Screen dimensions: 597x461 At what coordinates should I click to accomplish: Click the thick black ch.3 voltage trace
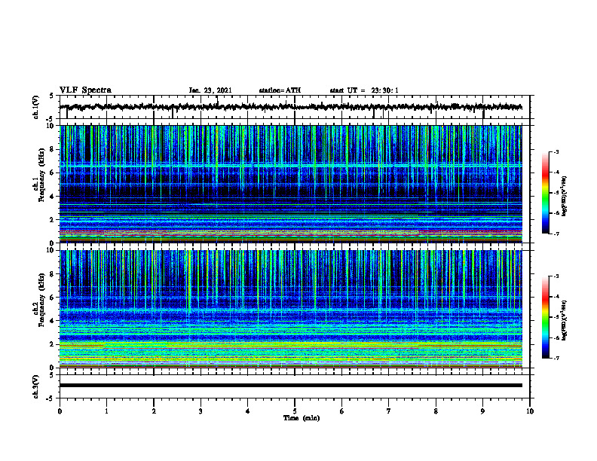pyautogui.click(x=290, y=386)
